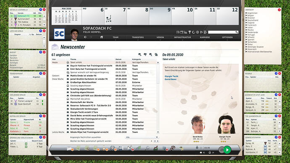Screen dimensions: 290x163
Task: Open the players lineup icon in bottom toolbar
Action: [x=129, y=148]
